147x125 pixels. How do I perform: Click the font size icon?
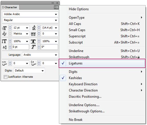(x=4, y=28)
